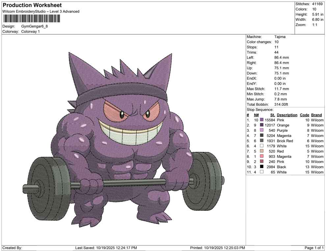Click the white swatch in the 1179 White row

(x=262, y=146)
